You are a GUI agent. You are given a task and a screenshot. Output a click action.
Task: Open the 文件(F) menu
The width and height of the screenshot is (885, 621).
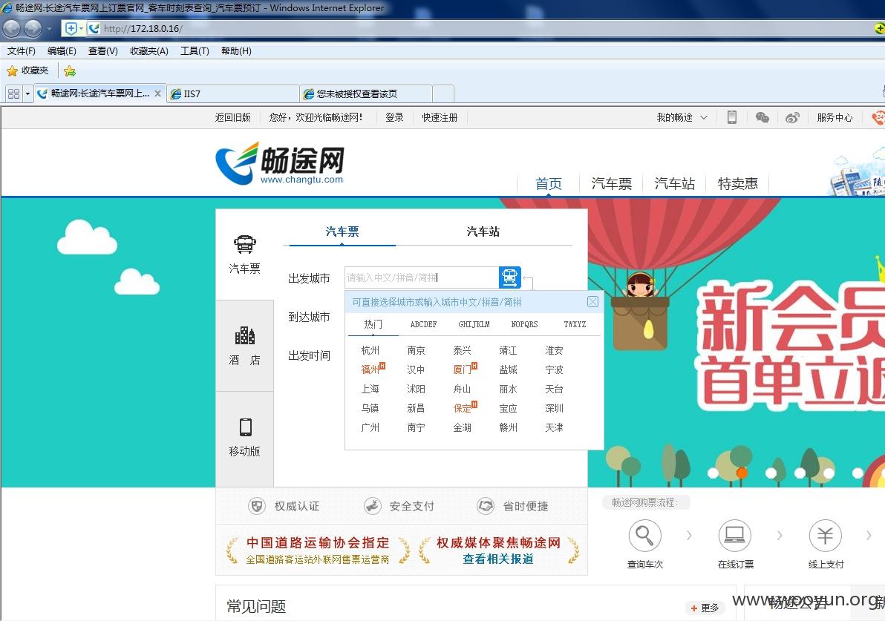click(22, 50)
